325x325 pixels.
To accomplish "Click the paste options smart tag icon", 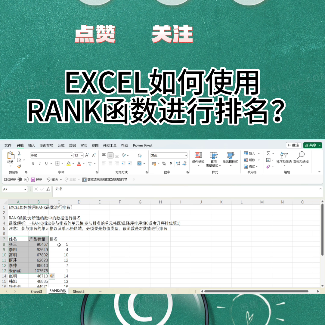I will point(52,276).
